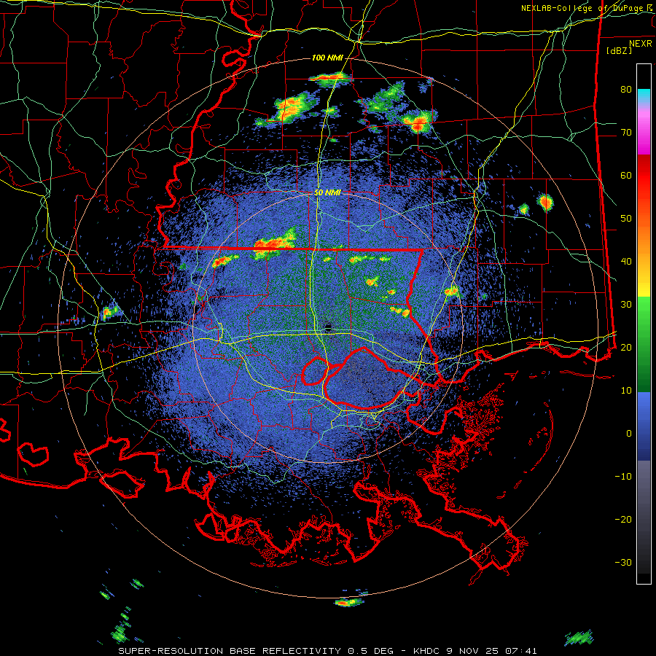The width and height of the screenshot is (656, 656).
Task: Click the 10 value on the dBZ scale
Action: (626, 391)
